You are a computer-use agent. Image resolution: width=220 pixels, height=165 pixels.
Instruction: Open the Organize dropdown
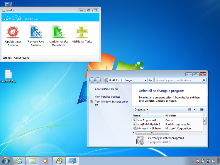141,110
